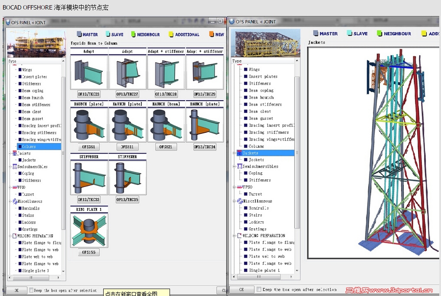The height and width of the screenshot is (296, 441).
Task: Select the OF13/TKC23 Adapt joint thumbnail
Action: tap(89, 72)
